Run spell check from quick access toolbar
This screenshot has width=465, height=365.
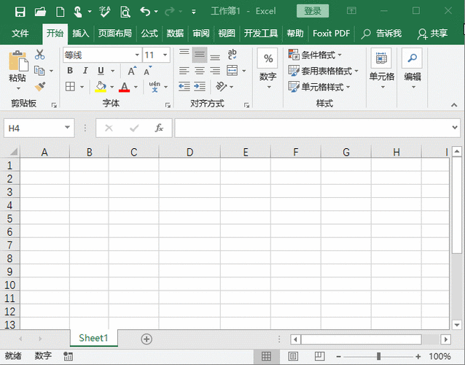pos(104,12)
